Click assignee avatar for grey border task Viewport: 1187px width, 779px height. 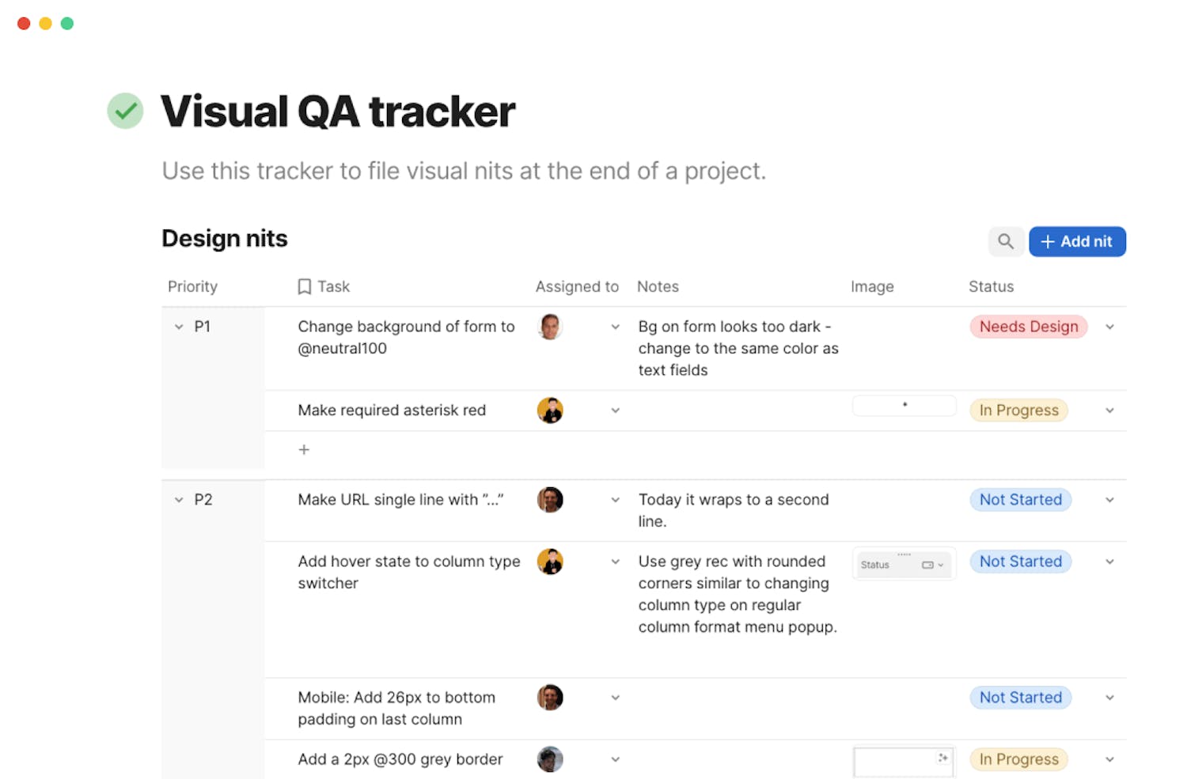point(550,759)
